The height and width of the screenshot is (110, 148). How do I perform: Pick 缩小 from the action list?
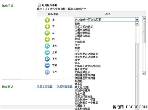point(77,63)
